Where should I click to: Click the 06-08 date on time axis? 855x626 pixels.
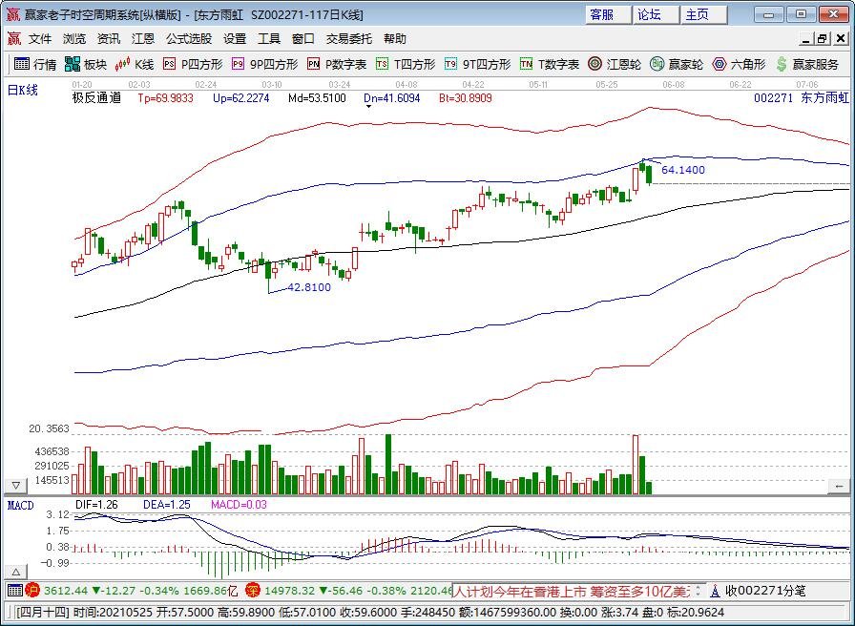point(674,85)
